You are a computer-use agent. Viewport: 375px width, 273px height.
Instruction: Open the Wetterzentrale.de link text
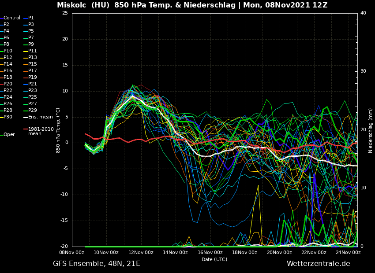[x=318, y=264]
